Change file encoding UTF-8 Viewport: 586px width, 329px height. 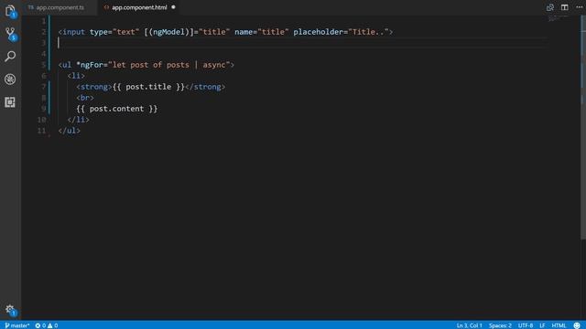525,325
